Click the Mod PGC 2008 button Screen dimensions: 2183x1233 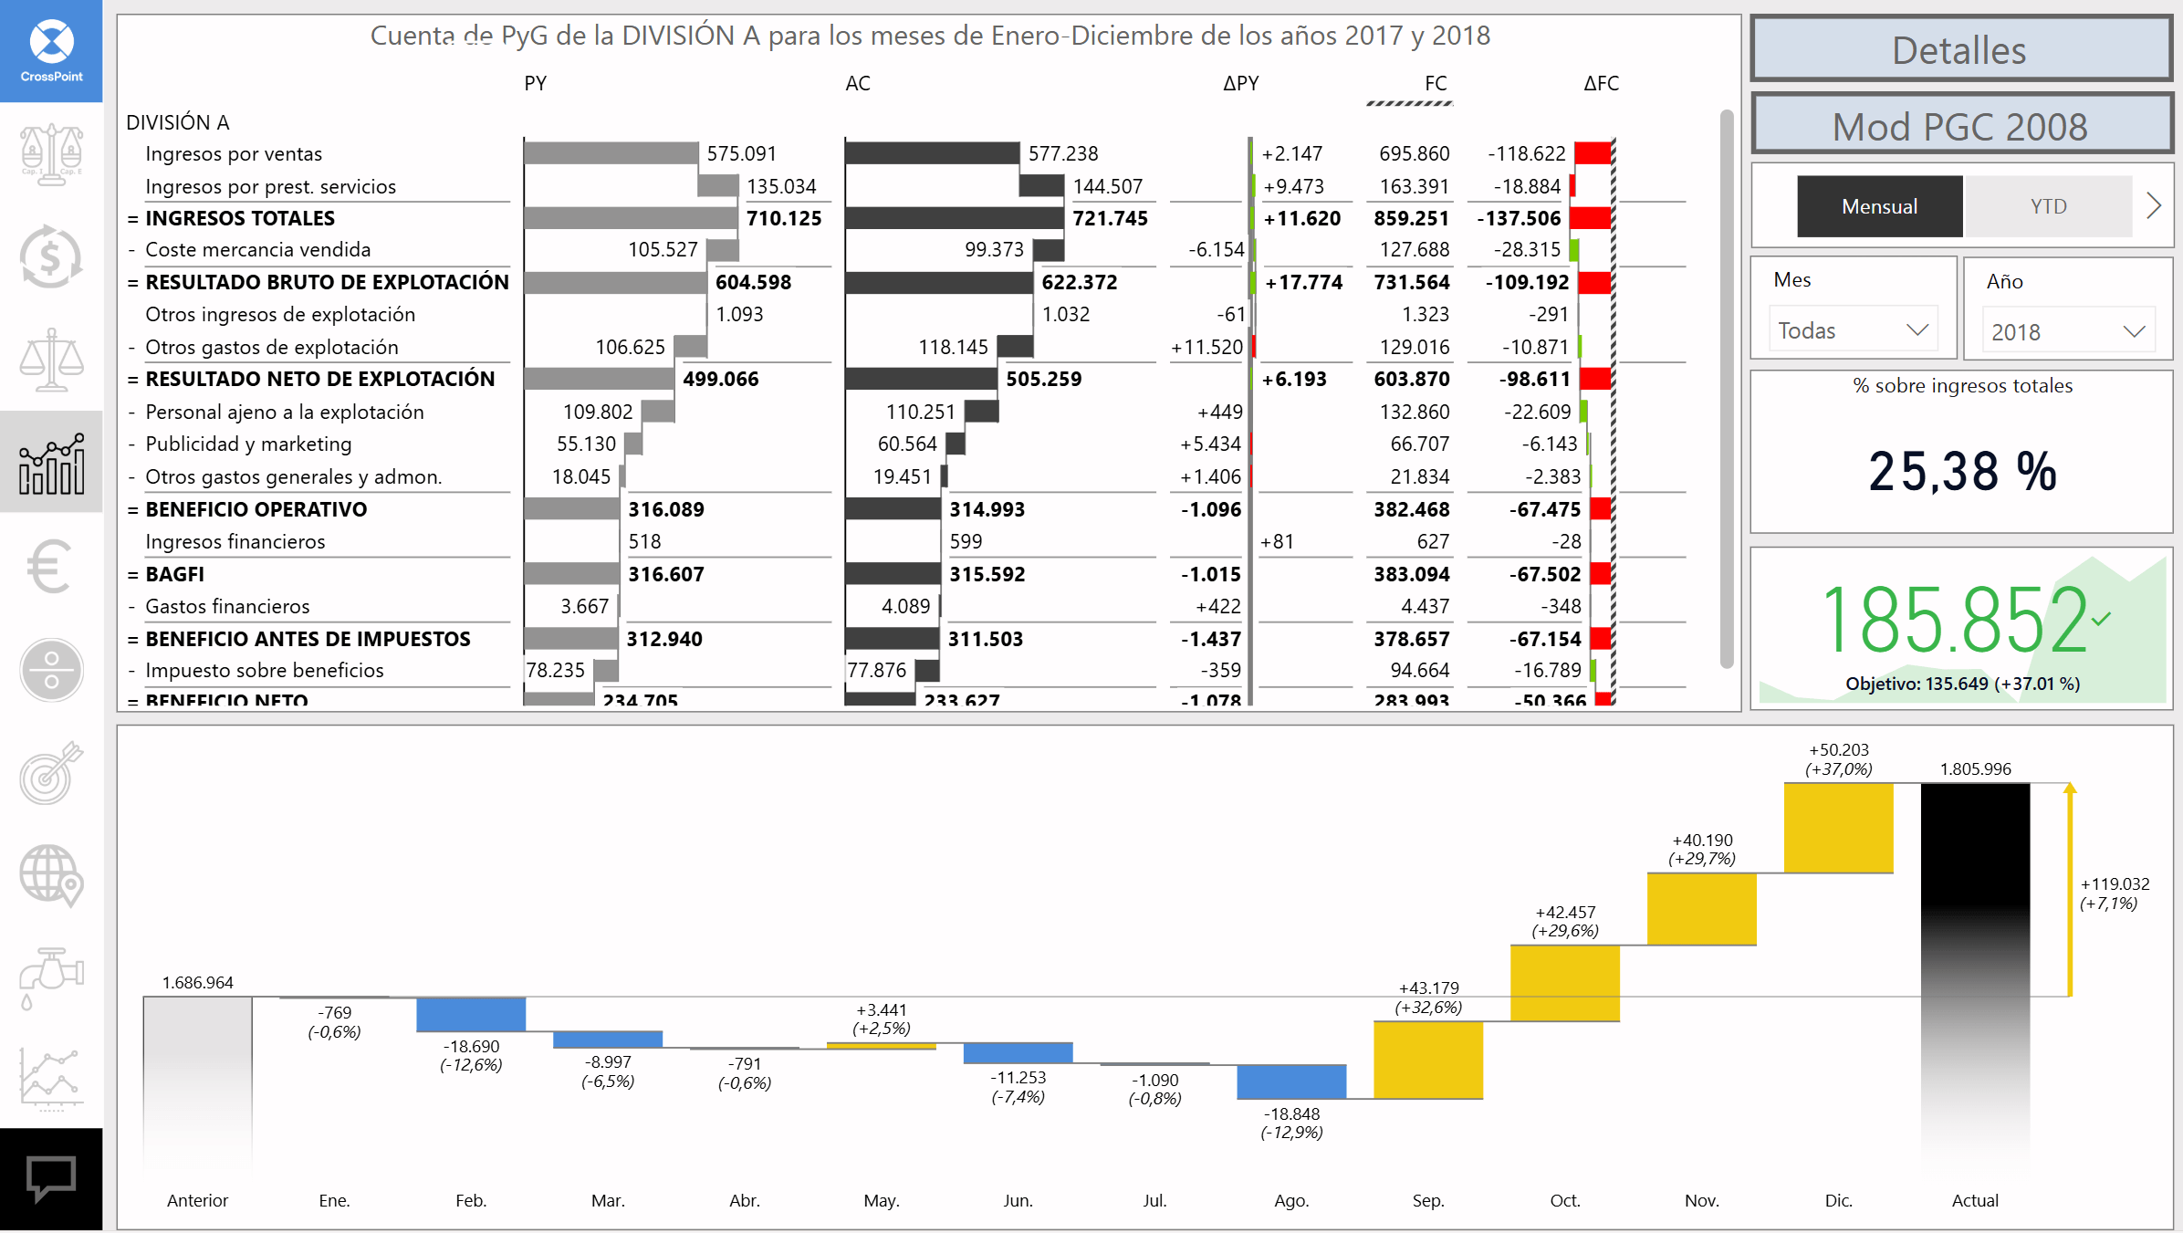pyautogui.click(x=1960, y=125)
